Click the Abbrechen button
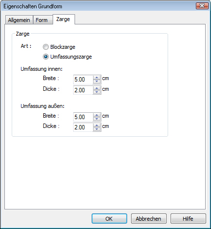 [149, 219]
